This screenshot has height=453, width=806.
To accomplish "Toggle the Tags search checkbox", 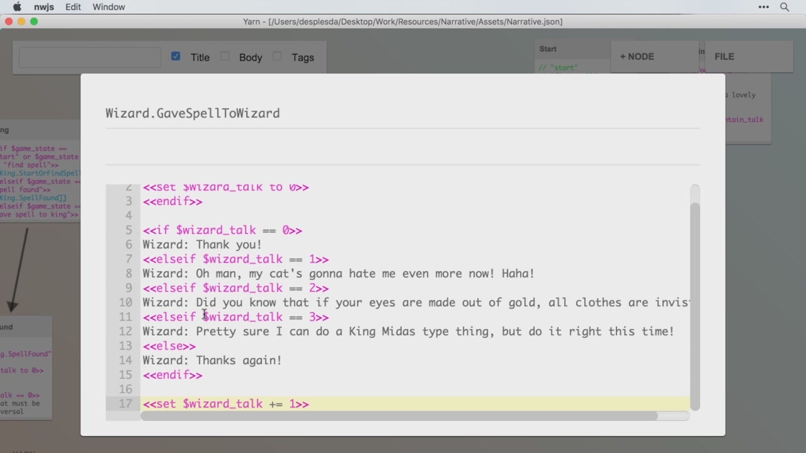I will tap(277, 56).
